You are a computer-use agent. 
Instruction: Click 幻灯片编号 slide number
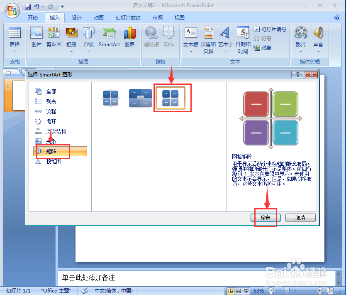click(270, 29)
